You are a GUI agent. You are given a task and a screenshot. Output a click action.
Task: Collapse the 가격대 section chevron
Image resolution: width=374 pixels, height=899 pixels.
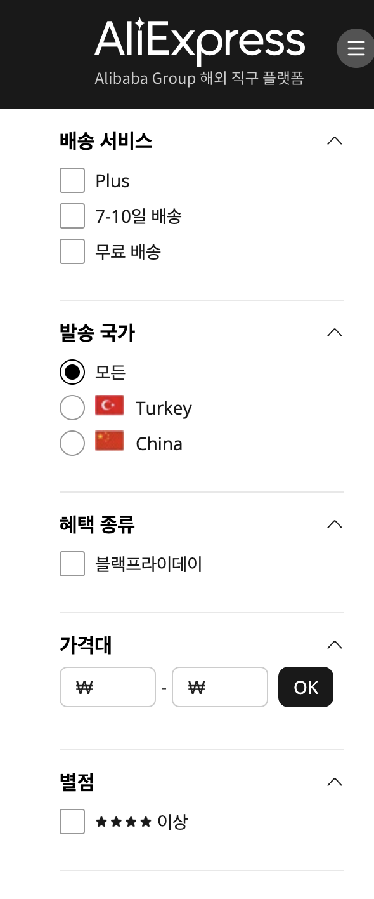[335, 645]
